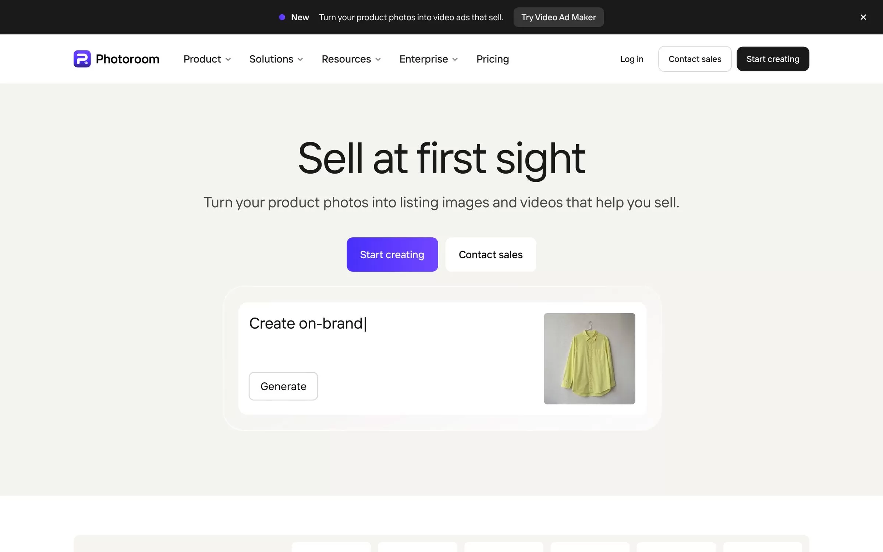
Task: Click Contact sales in the header
Action: [695, 59]
